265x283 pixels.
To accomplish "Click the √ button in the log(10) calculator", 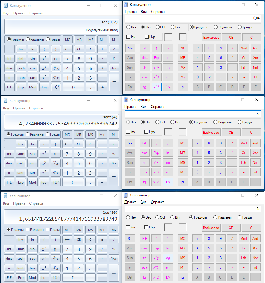I will (114, 239).
